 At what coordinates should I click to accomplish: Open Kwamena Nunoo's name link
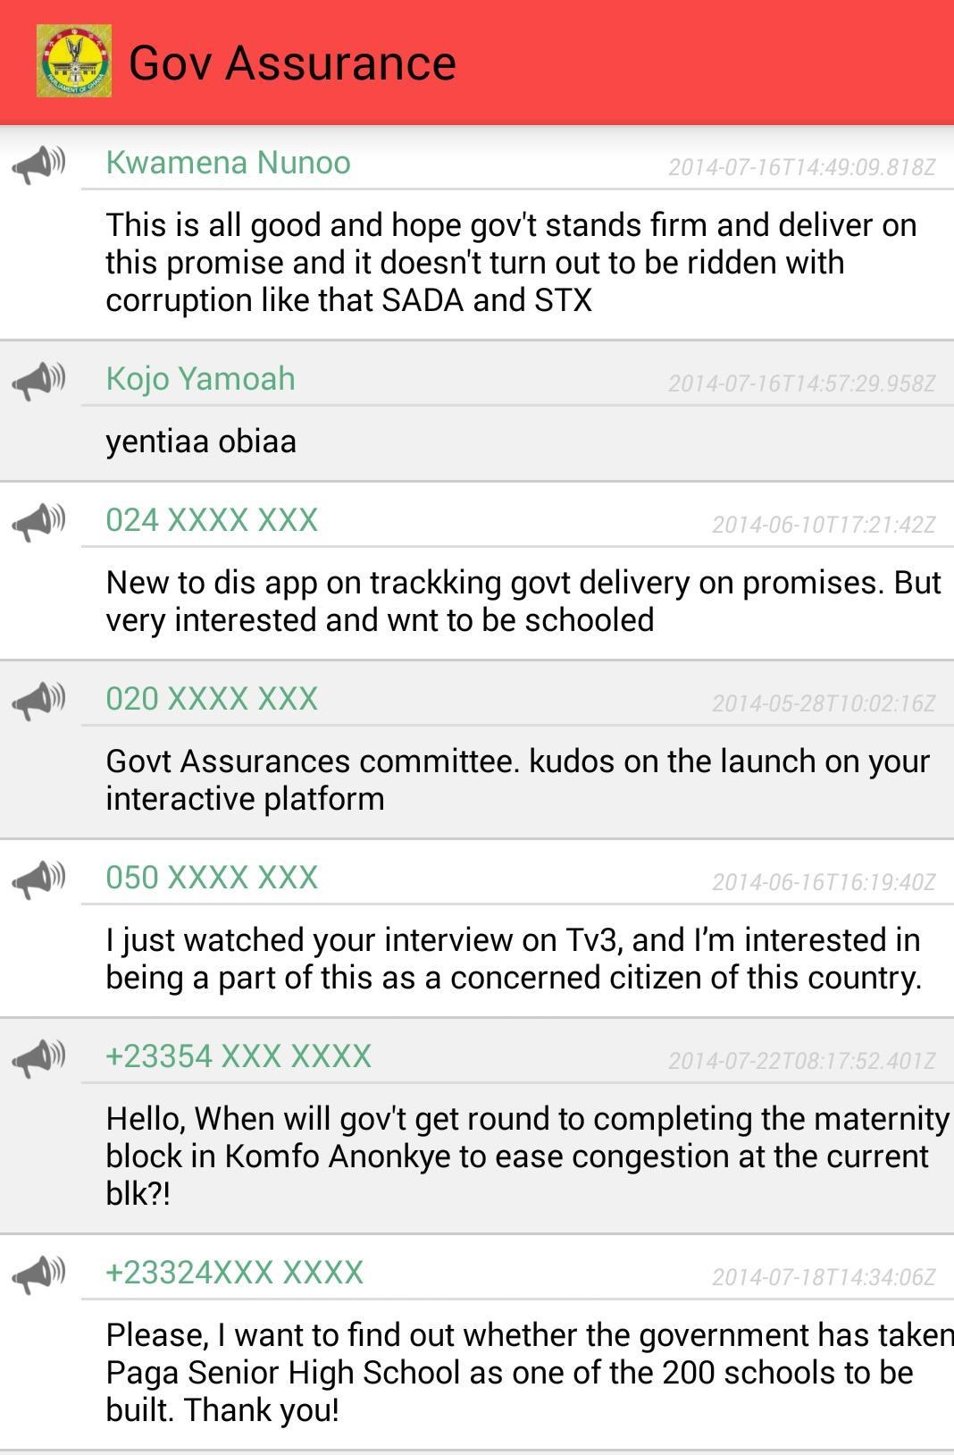tap(228, 163)
